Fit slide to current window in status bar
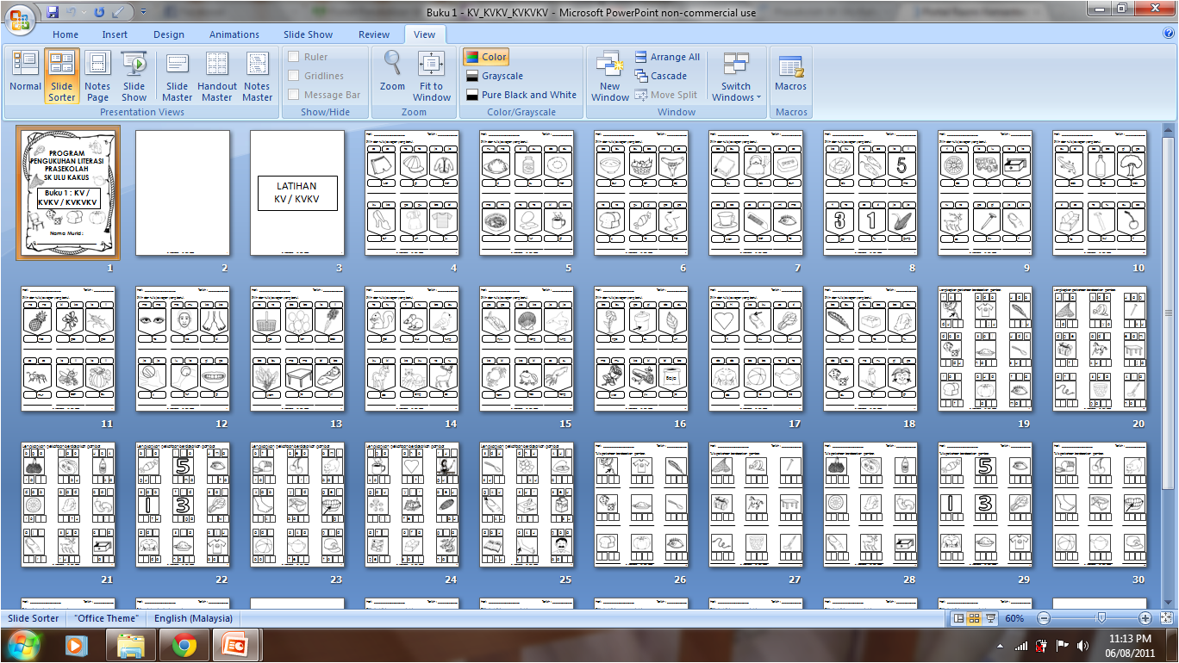1179x663 pixels. pos(1166,618)
